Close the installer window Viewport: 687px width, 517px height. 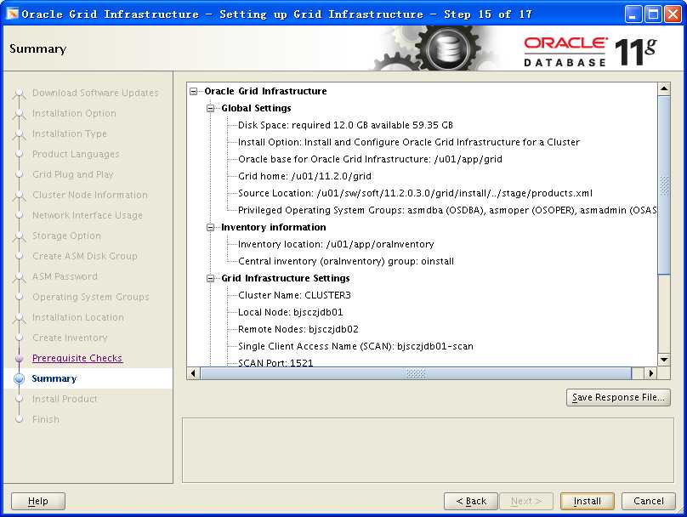pos(673,14)
